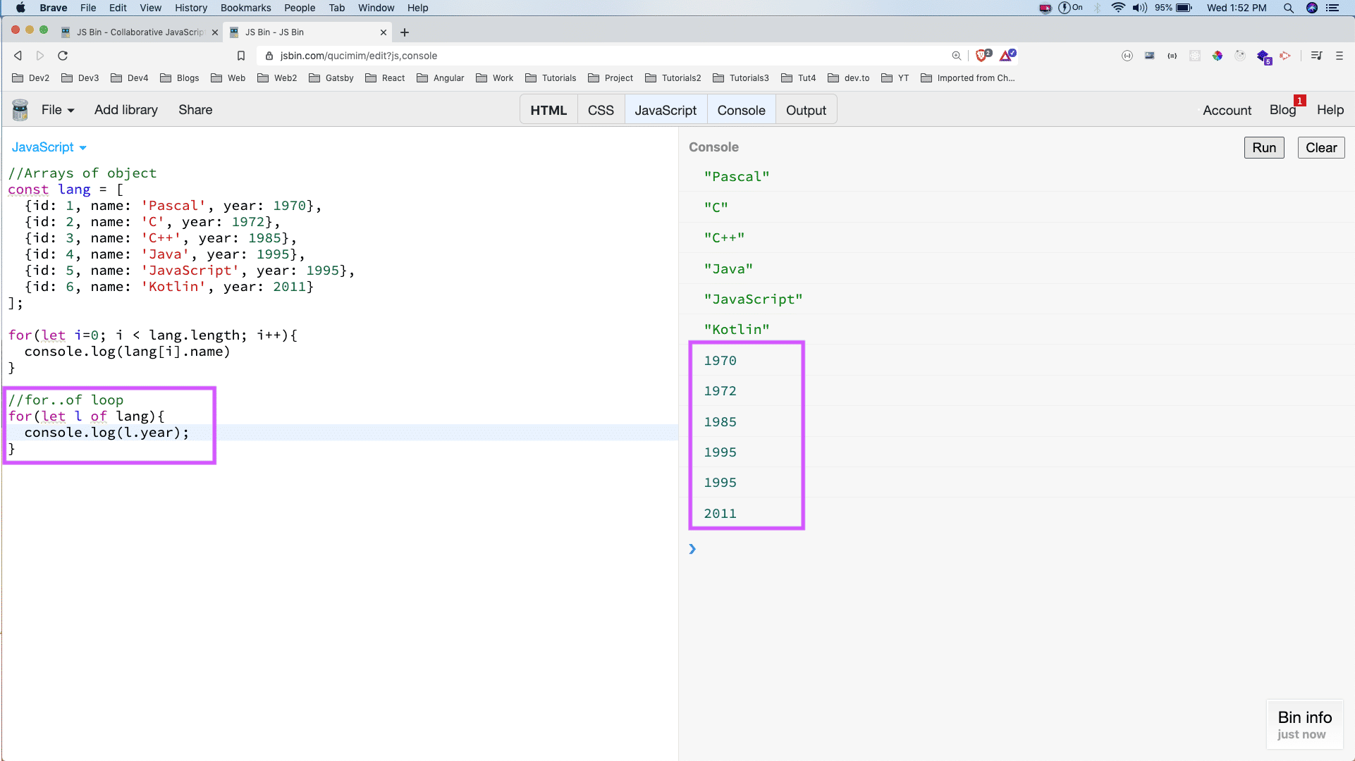Reload the JS Bin page
This screenshot has width=1355, height=761.
point(63,56)
